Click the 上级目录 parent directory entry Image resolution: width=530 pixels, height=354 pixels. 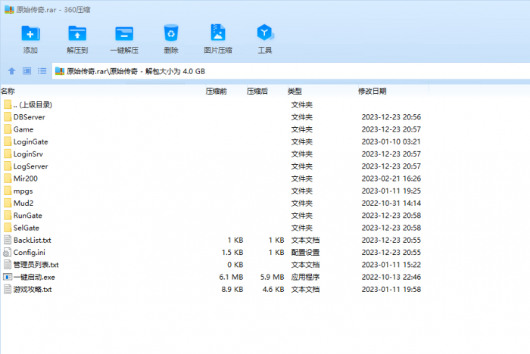[x=33, y=104]
